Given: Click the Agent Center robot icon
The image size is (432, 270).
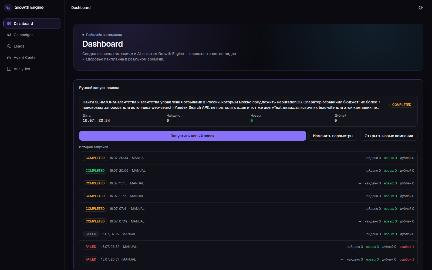Looking at the screenshot, I should [9, 58].
